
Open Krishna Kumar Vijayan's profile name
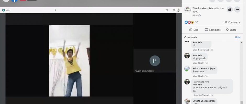tap(204, 68)
